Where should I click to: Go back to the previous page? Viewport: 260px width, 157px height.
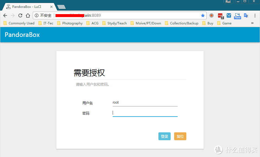[x=5, y=15]
